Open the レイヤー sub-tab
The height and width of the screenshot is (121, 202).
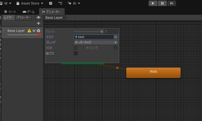9,18
